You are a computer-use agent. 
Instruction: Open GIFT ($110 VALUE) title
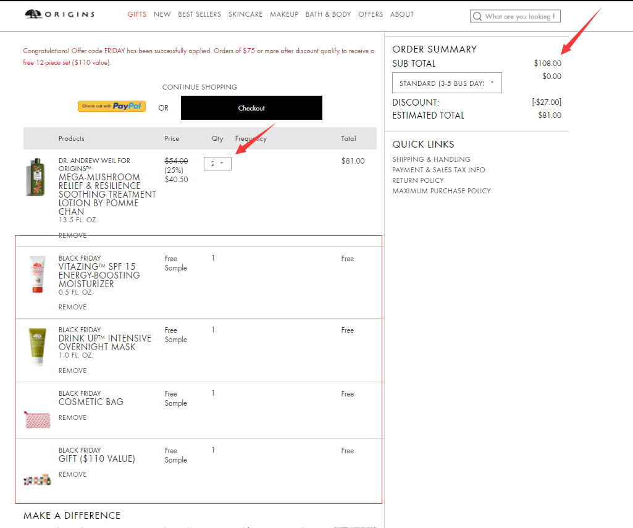pyautogui.click(x=97, y=459)
